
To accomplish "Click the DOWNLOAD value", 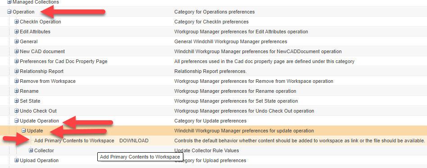I will pos(134,141).
